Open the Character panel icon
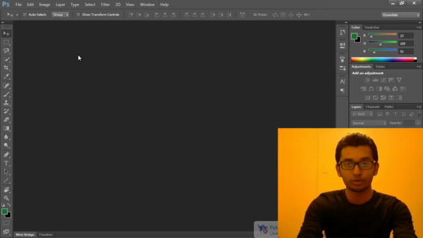 point(342,81)
